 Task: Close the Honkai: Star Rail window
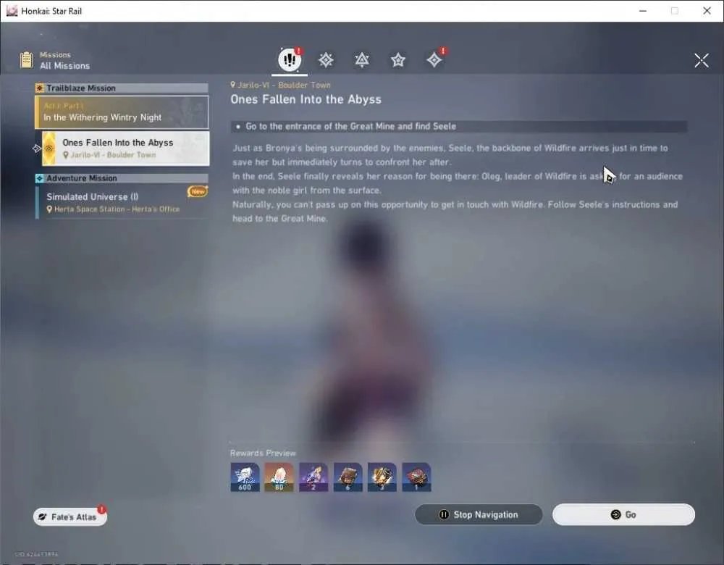707,11
